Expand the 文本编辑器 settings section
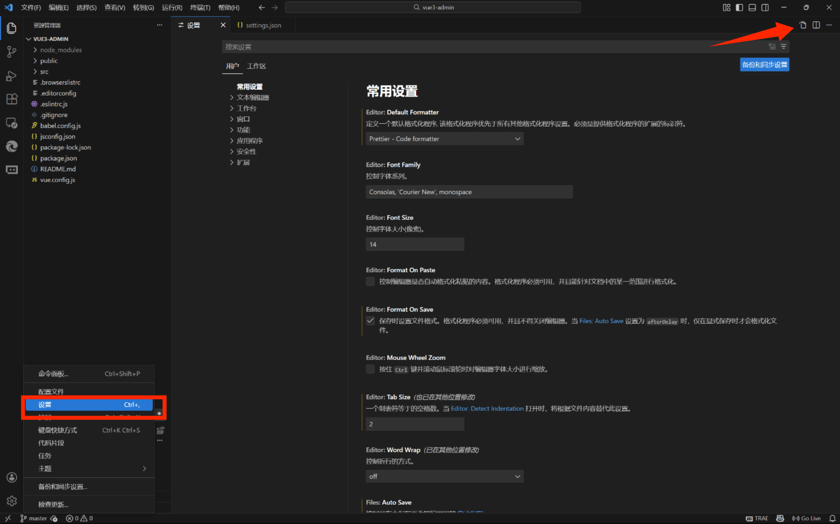Screen dimensions: 840x524 click(x=253, y=97)
